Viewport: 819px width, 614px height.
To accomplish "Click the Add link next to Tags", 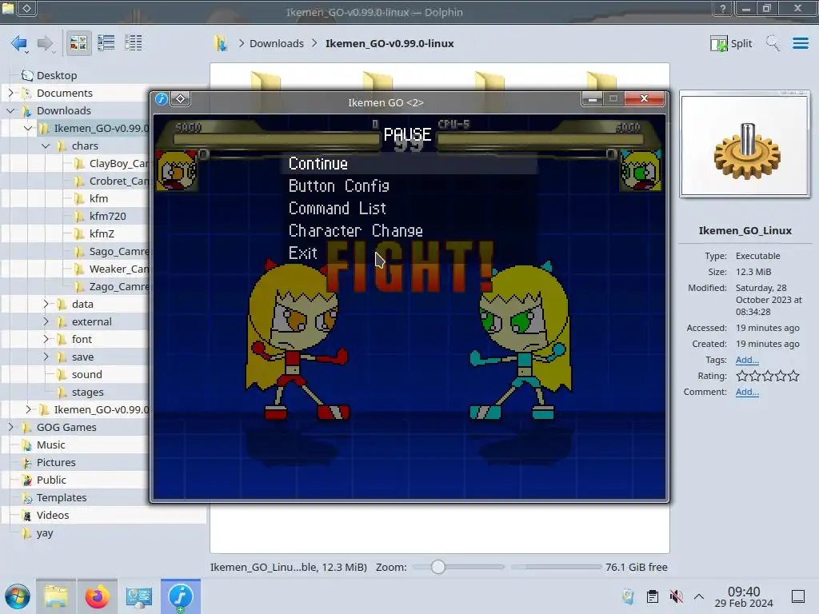I will click(747, 360).
